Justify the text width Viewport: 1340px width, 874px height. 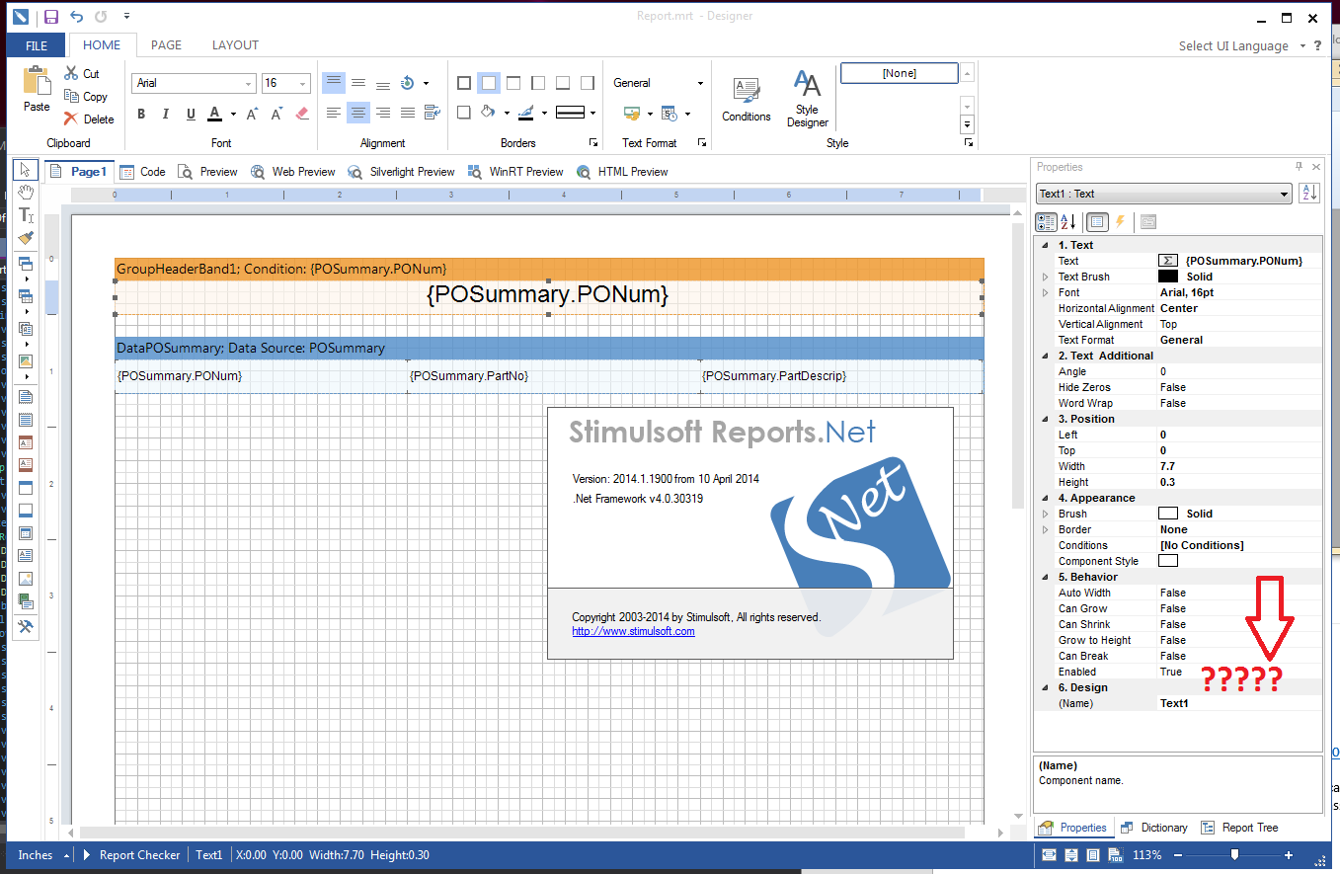click(407, 114)
